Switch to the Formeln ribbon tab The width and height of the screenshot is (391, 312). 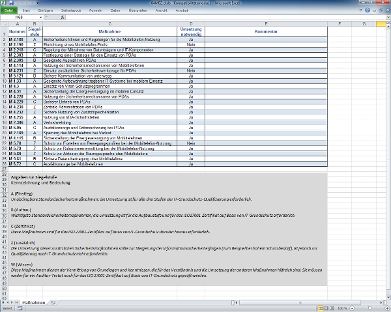click(95, 11)
